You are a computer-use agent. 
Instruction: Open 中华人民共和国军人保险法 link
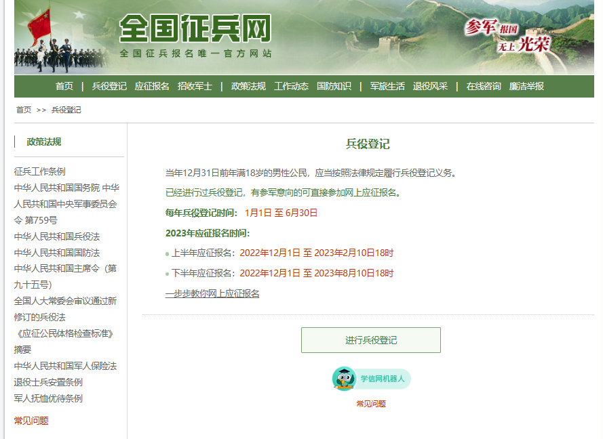click(65, 366)
